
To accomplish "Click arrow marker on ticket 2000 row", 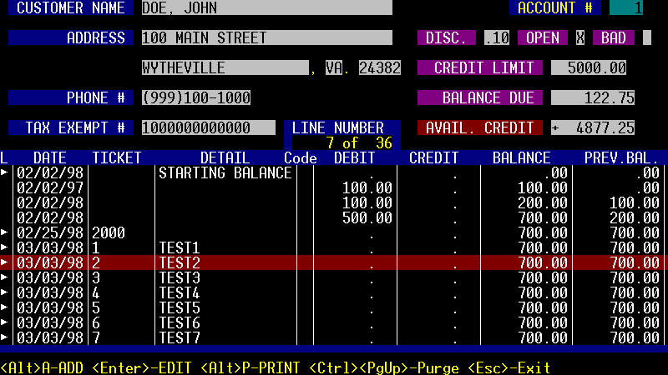I will pyautogui.click(x=4, y=232).
